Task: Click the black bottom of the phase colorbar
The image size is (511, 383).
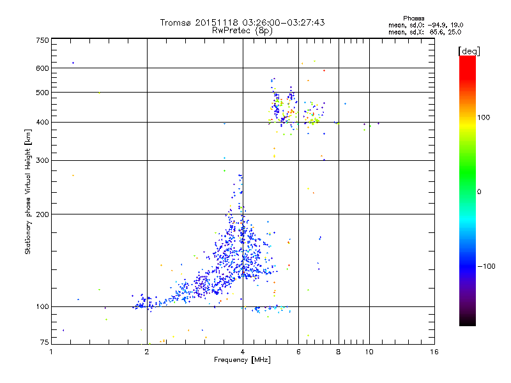Action: pos(468,321)
